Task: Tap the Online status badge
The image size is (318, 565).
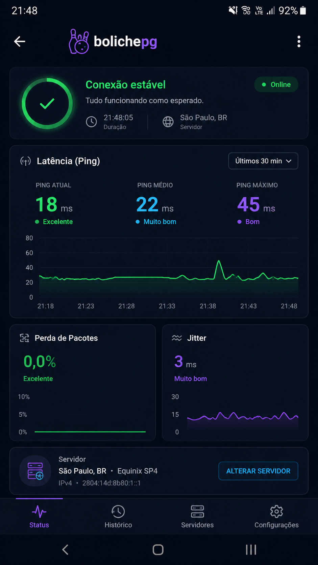Action: [x=276, y=84]
